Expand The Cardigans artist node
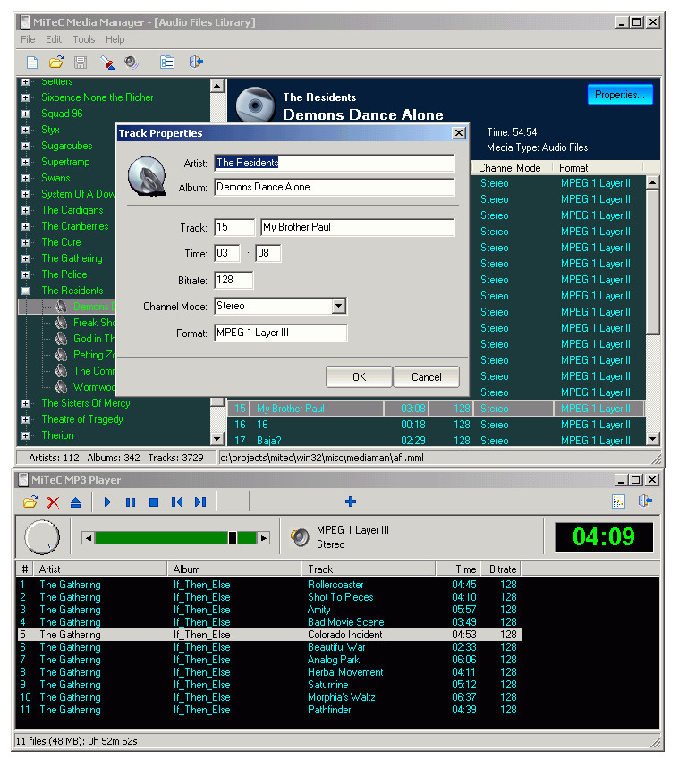The height and width of the screenshot is (767, 679). (25, 210)
